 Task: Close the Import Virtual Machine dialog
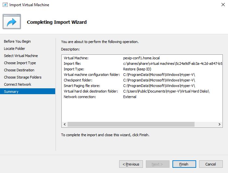pyautogui.click(x=223, y=5)
